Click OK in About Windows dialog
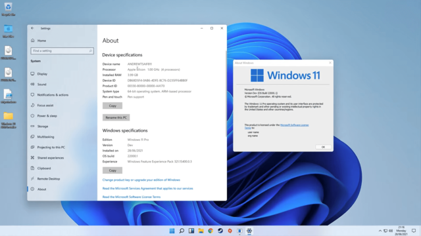 click(x=323, y=147)
